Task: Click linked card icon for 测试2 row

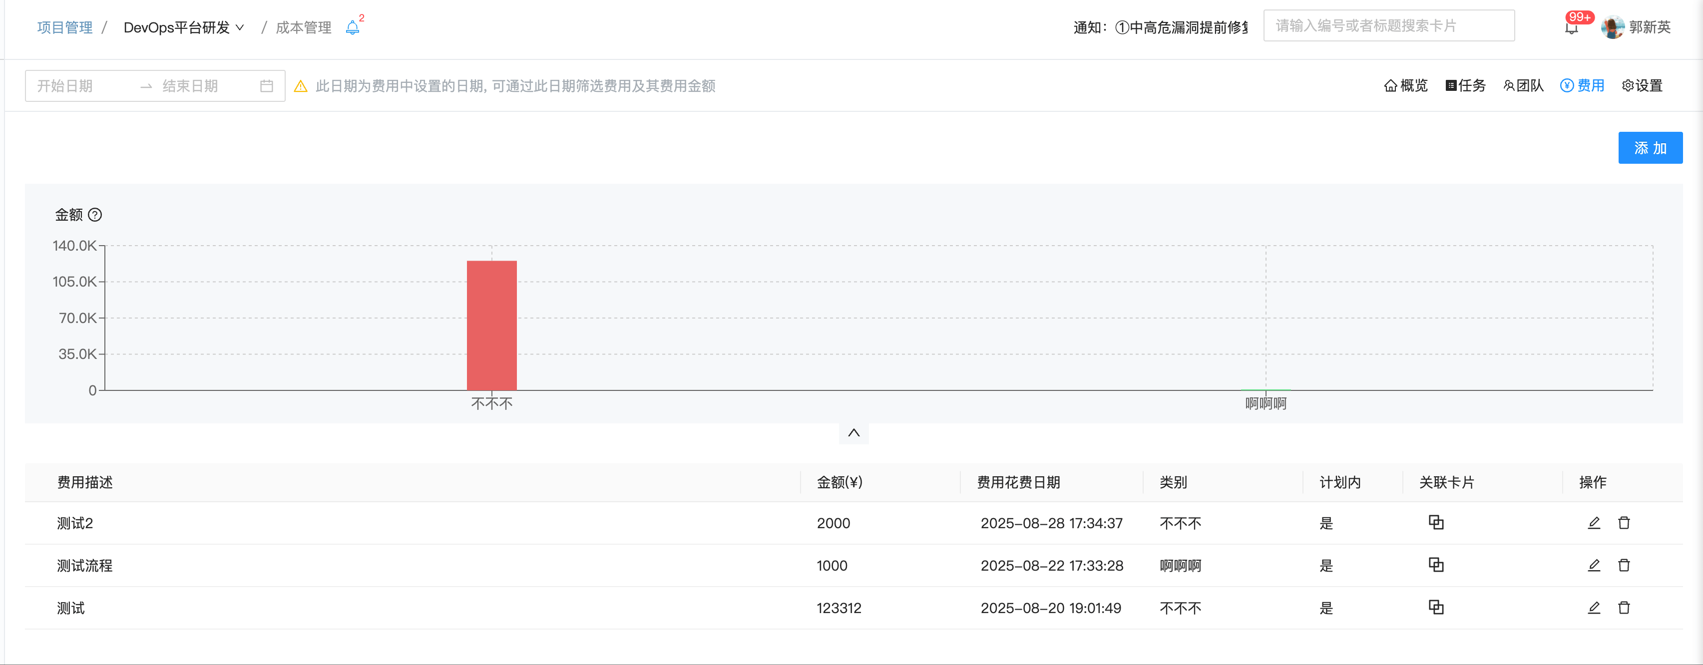Action: (x=1436, y=522)
